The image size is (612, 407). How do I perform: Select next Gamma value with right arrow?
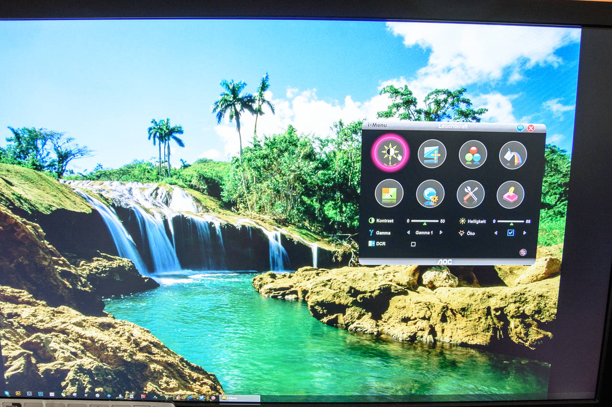click(441, 232)
